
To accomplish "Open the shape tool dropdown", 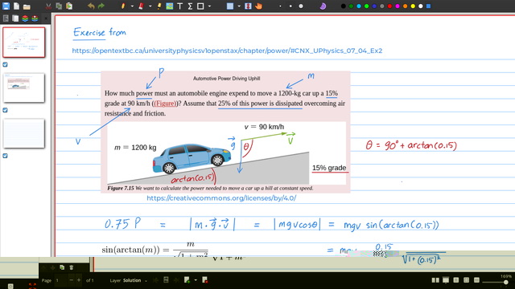I will (x=209, y=6).
